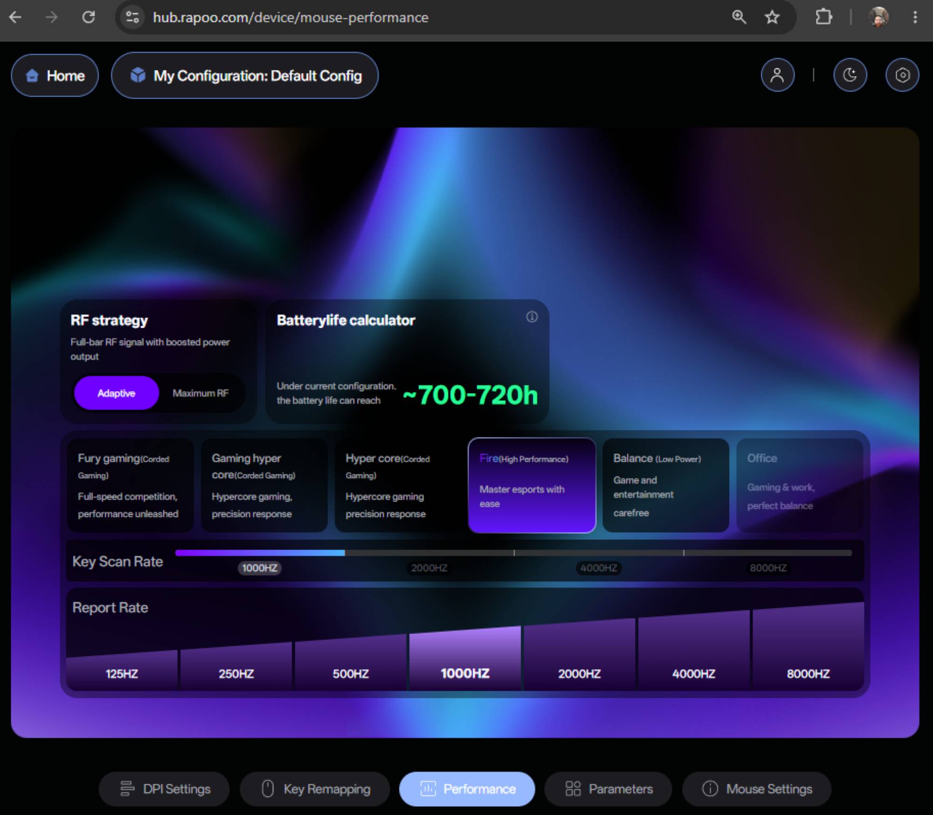933x815 pixels.
Task: Open the Chrome three-dot menu
Action: pyautogui.click(x=915, y=17)
